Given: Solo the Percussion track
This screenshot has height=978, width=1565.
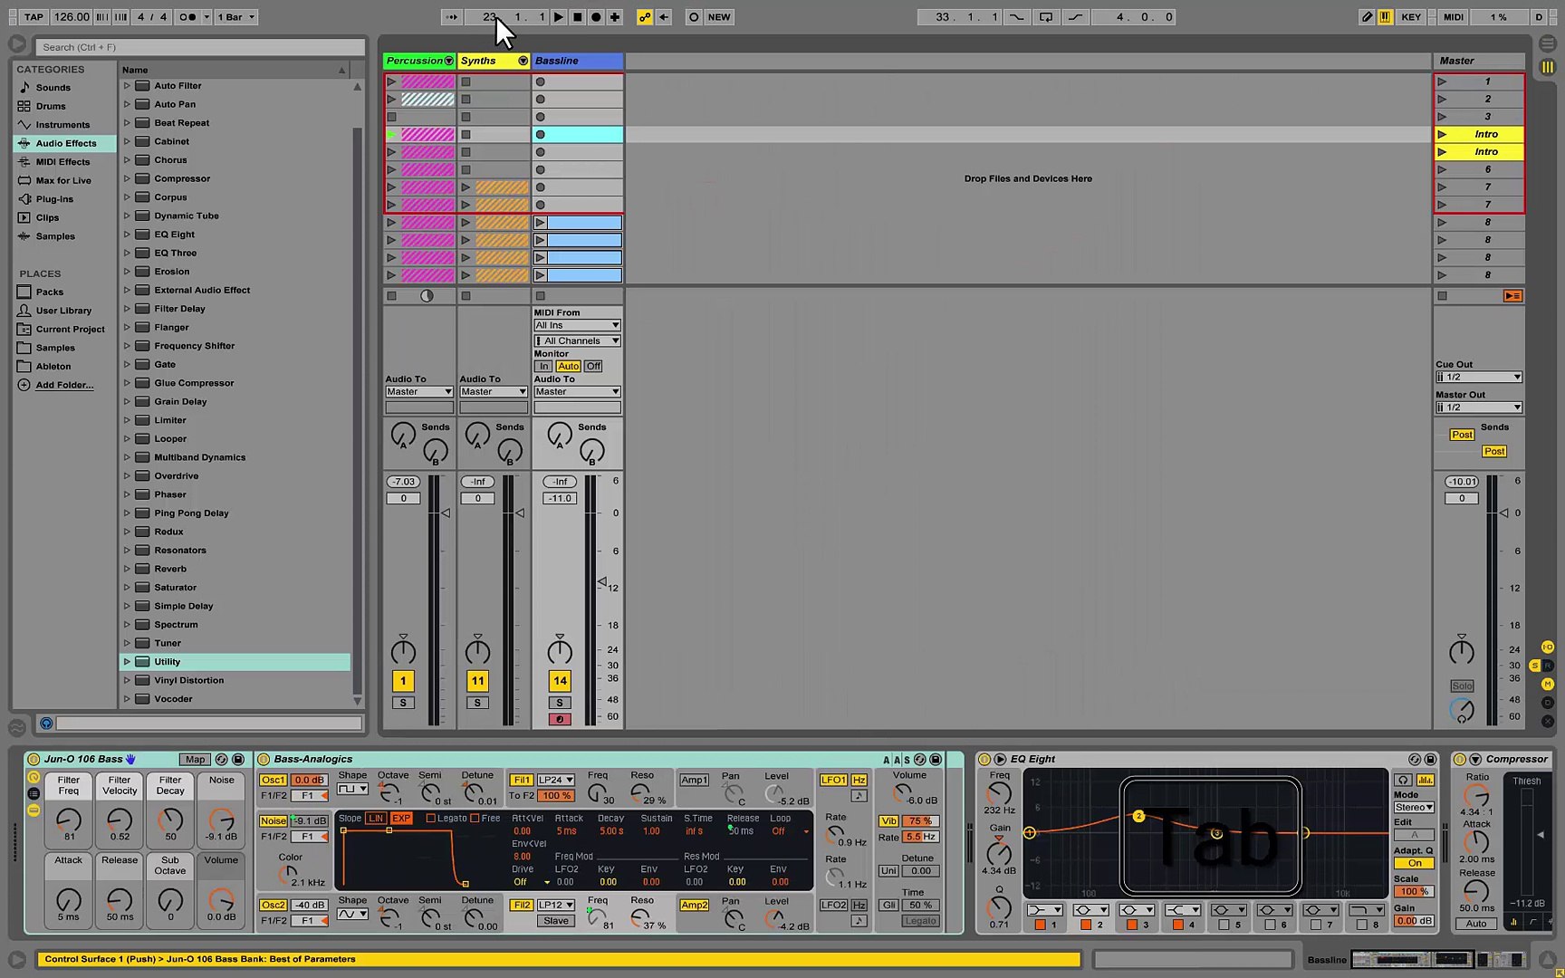Looking at the screenshot, I should [x=403, y=704].
